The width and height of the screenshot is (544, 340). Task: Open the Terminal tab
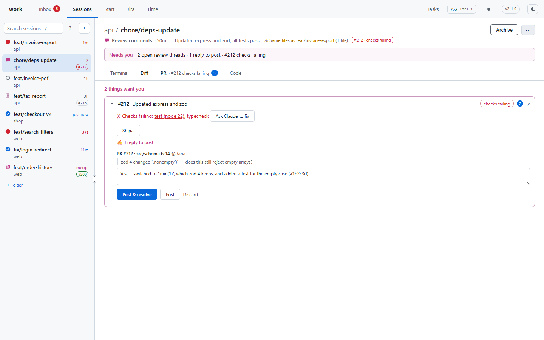tap(119, 73)
